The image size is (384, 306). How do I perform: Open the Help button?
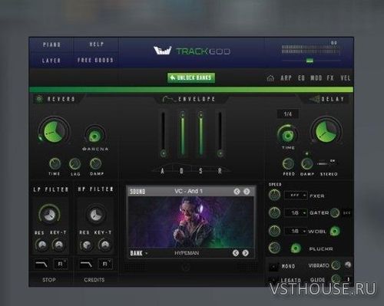pos(97,44)
